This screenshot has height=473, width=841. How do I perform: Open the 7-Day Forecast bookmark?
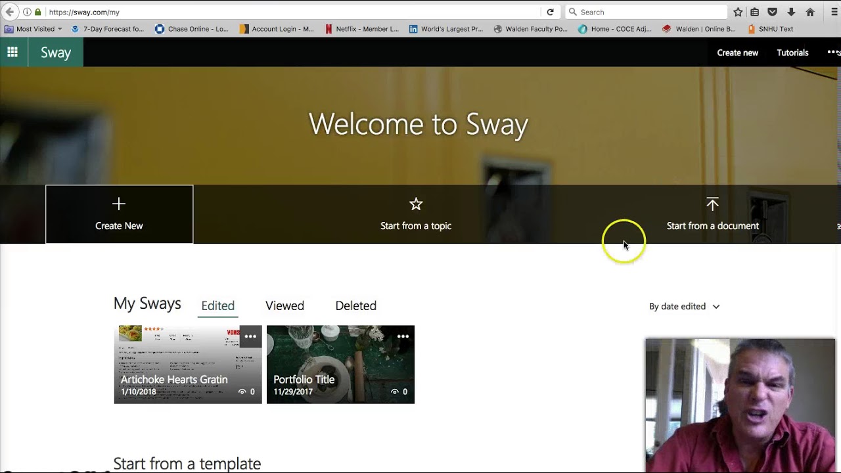point(108,29)
